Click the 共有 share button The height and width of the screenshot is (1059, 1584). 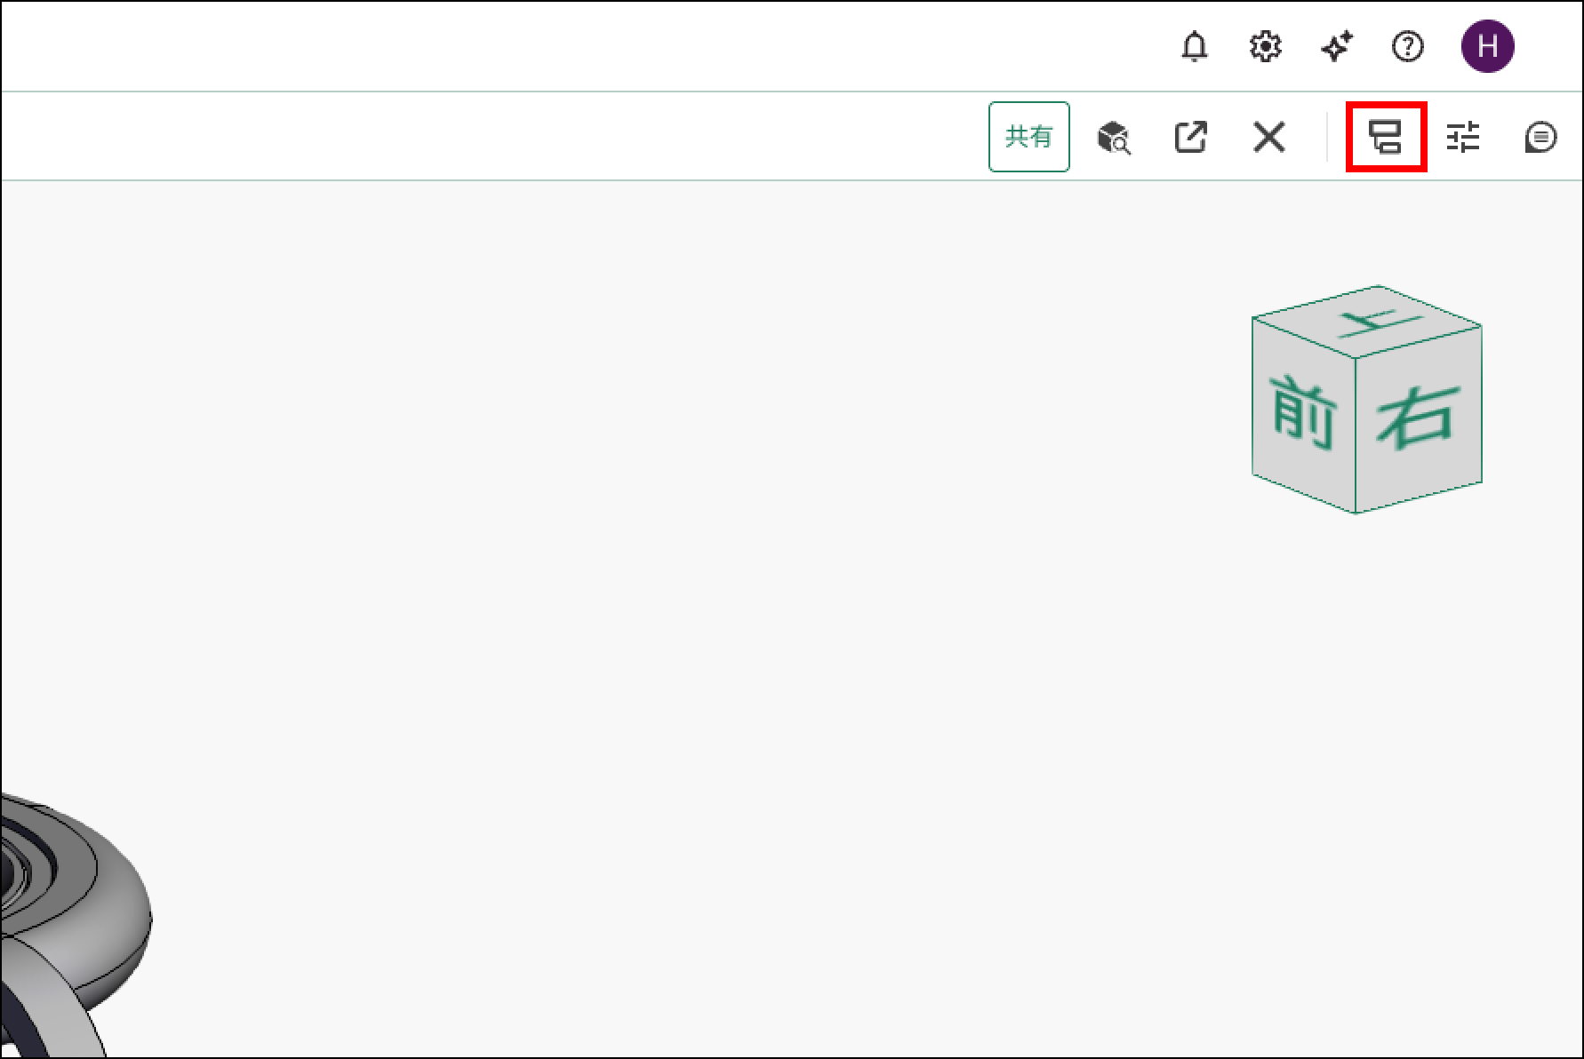[x=1028, y=137]
